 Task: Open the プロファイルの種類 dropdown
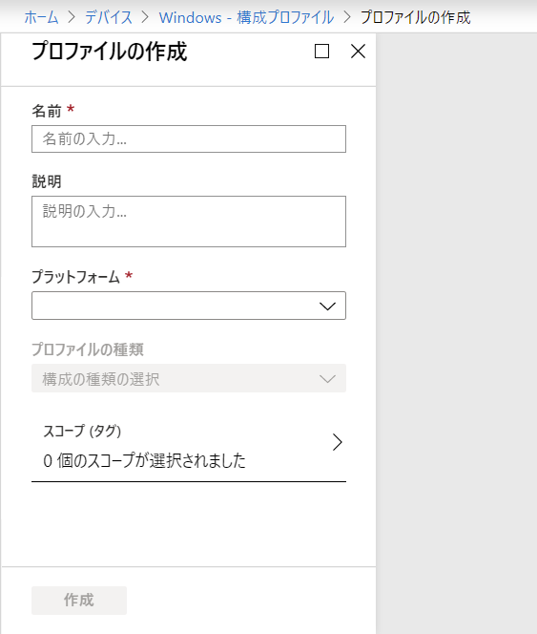pos(189,378)
